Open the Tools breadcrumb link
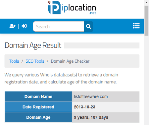The image size is (149, 125). click(x=14, y=61)
